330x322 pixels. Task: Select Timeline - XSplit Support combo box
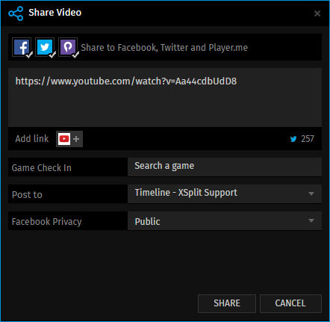pyautogui.click(x=225, y=193)
